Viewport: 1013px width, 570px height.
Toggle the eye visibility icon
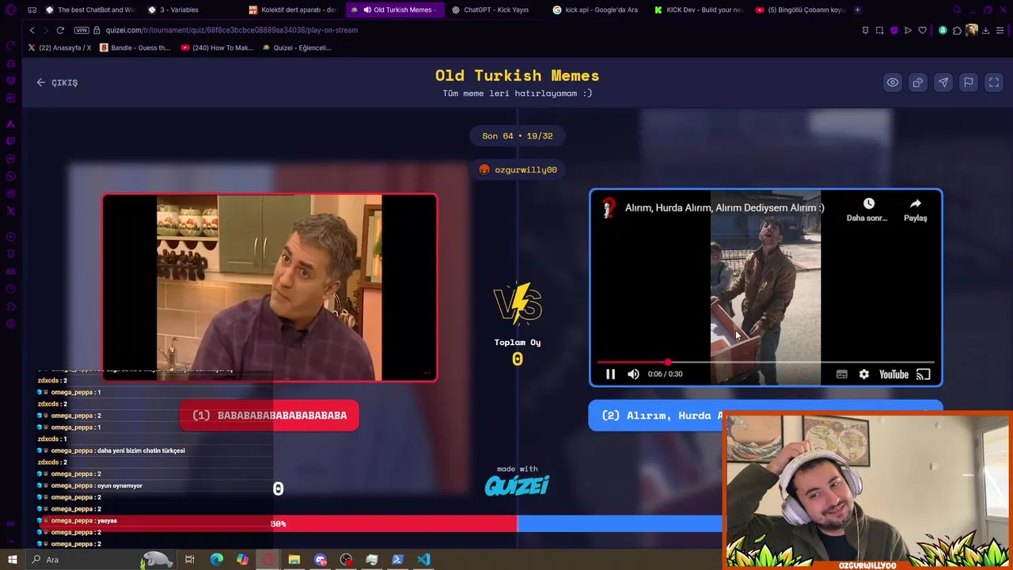[x=892, y=82]
